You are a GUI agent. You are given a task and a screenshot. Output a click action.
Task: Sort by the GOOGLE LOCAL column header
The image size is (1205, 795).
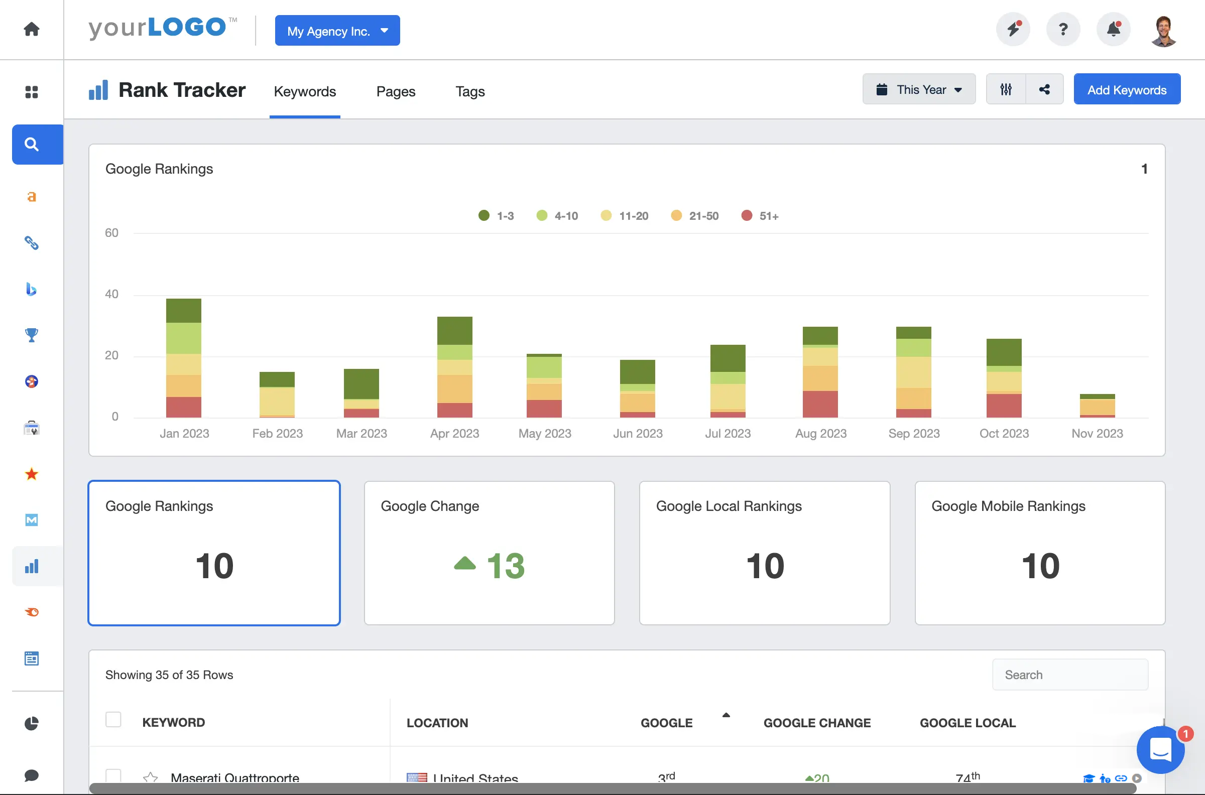click(968, 723)
